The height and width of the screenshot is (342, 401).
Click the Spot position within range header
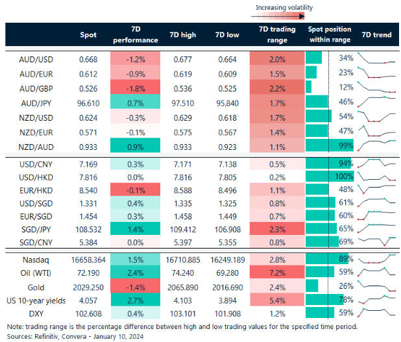[329, 35]
